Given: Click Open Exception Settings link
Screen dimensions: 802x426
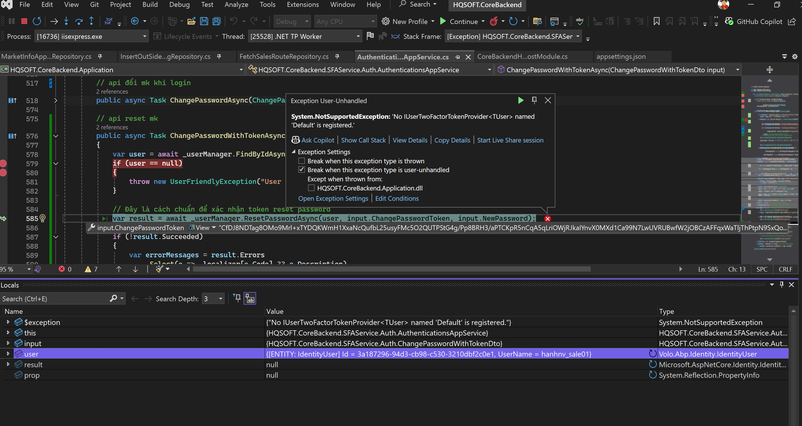Looking at the screenshot, I should click(333, 198).
